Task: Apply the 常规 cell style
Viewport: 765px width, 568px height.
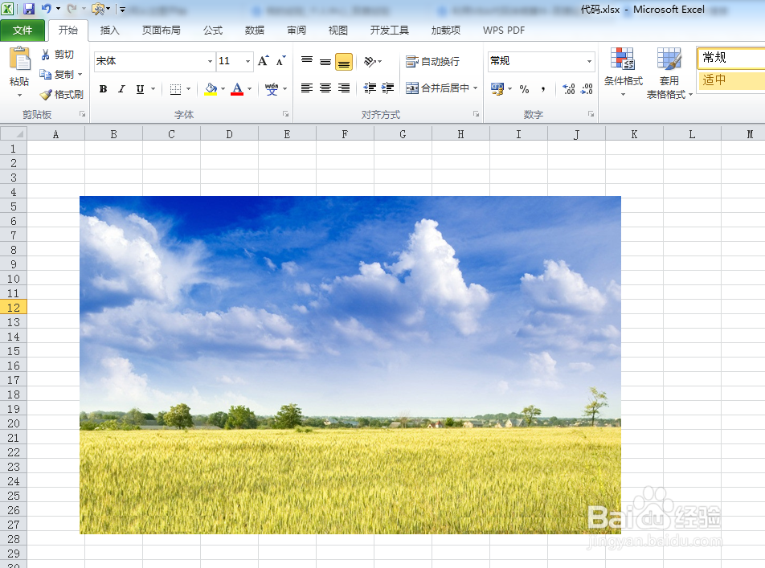Action: (x=732, y=58)
